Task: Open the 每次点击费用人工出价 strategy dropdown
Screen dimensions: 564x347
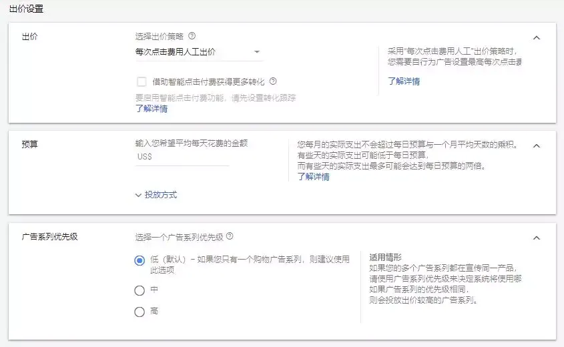Action: click(x=198, y=52)
